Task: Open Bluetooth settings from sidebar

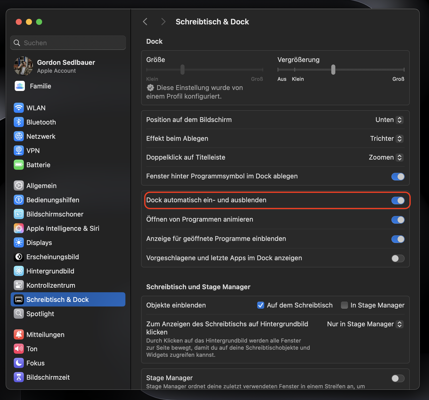Action: (x=19, y=122)
